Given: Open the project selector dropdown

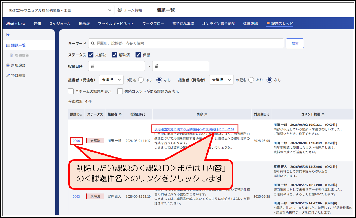Looking at the screenshot, I should (60, 10).
